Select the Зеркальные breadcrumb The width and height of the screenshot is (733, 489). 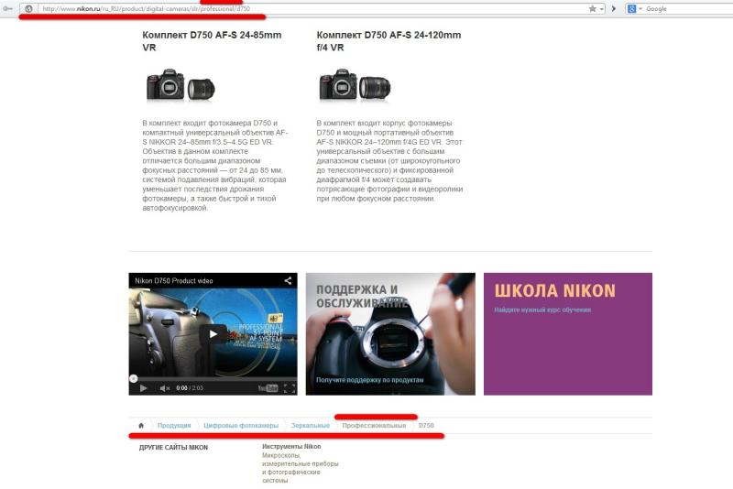310,426
